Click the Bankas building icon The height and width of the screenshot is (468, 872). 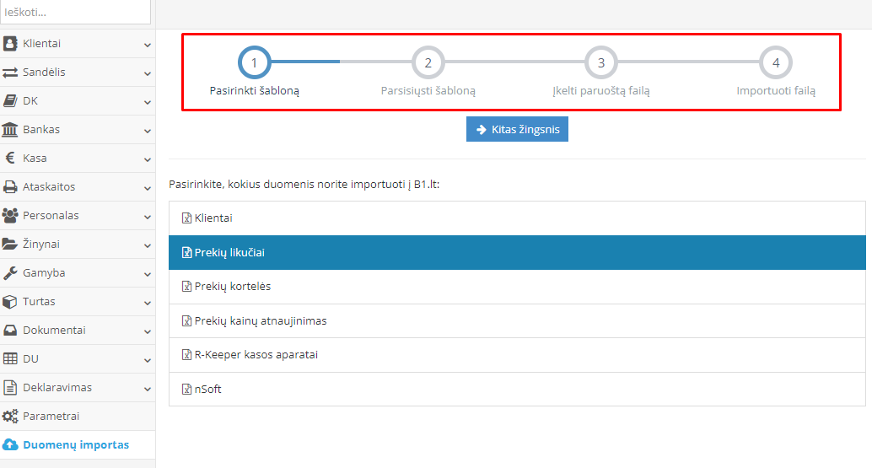[x=10, y=130]
